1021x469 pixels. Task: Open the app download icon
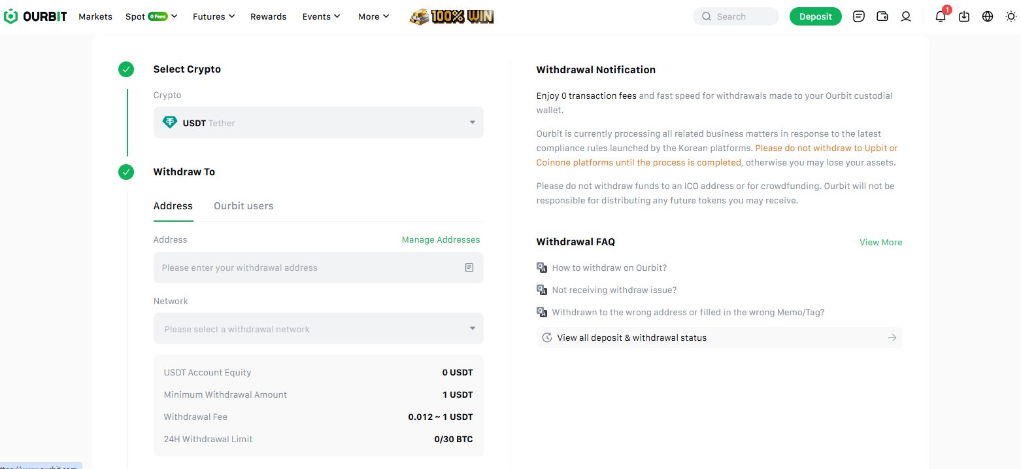pos(963,16)
